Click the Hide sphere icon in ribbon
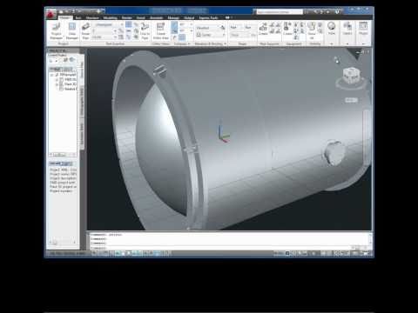Viewport: 418px width, 313px height. (x=331, y=29)
